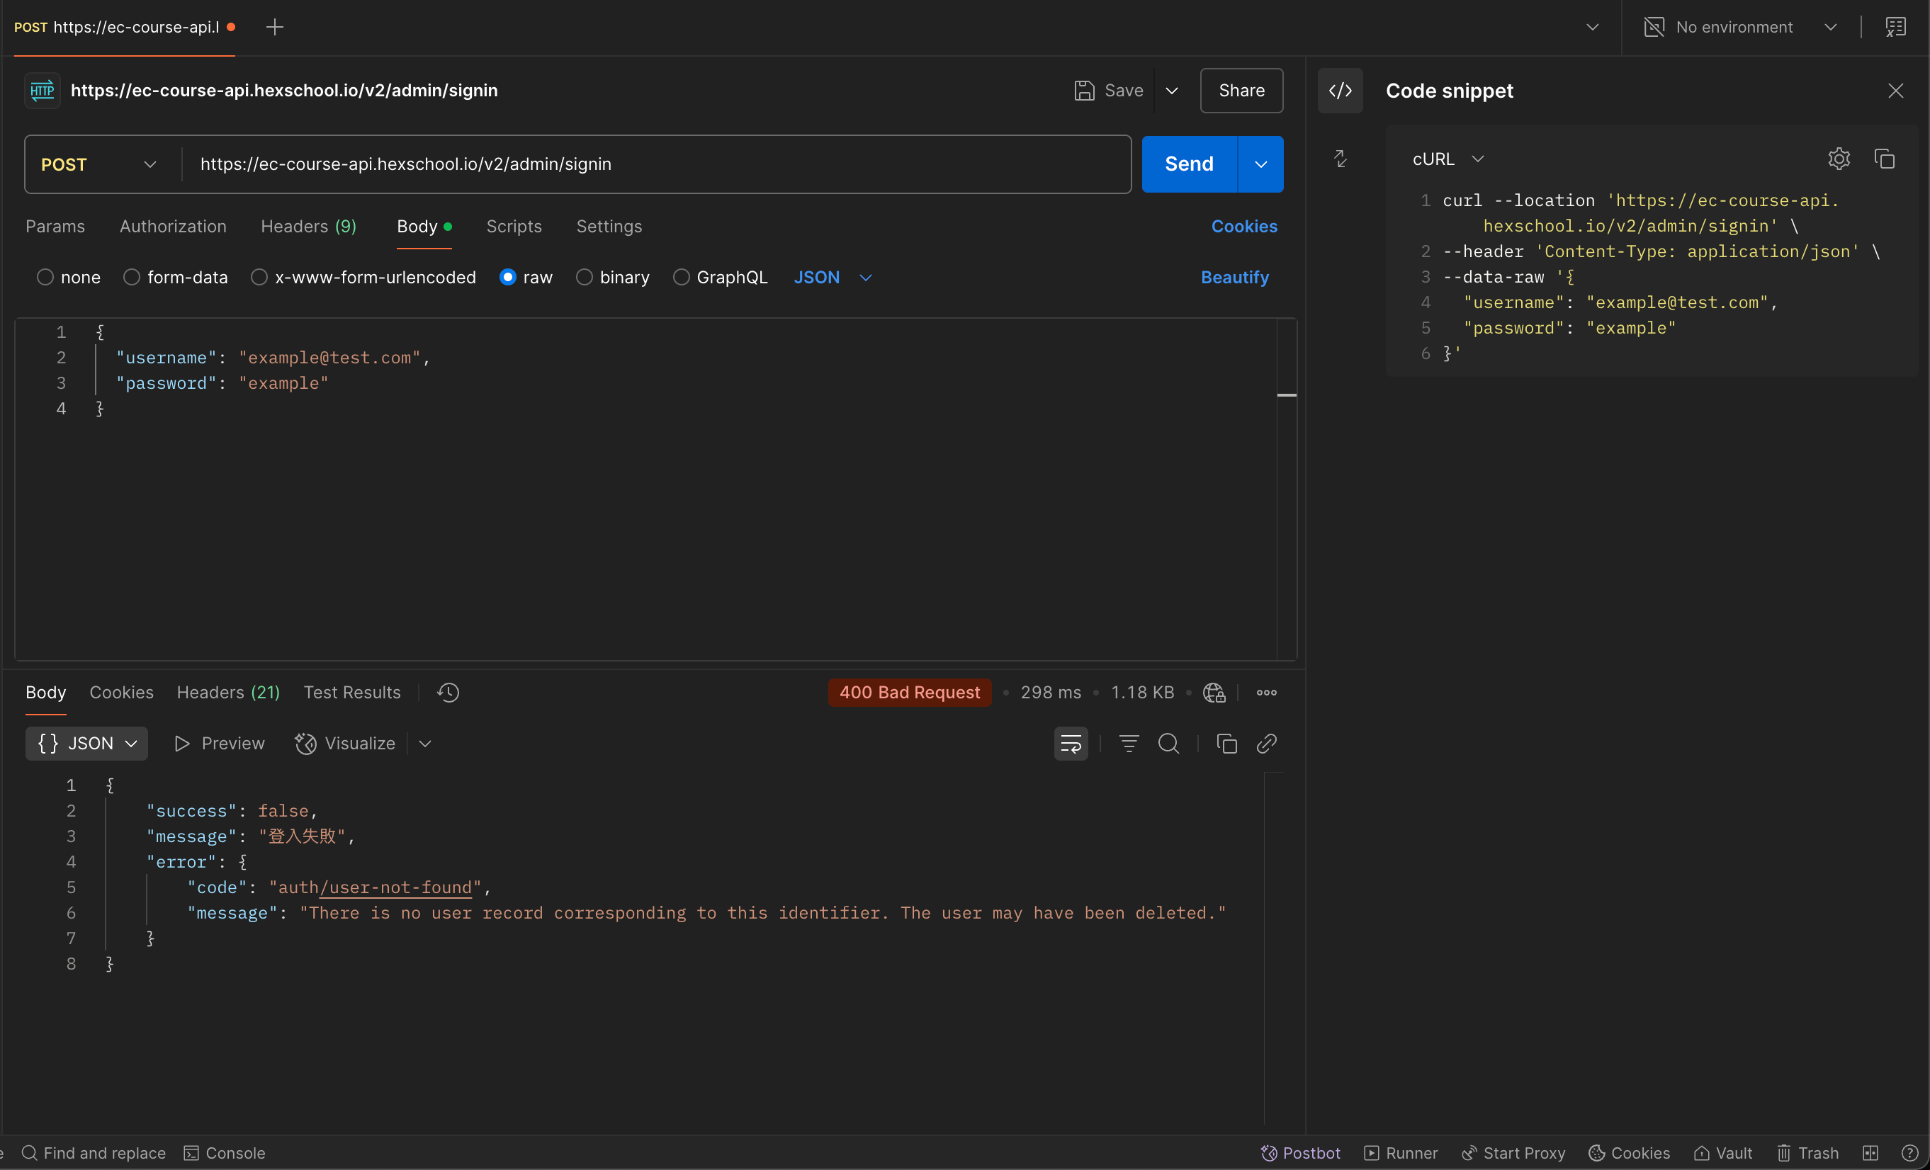Toggle response word wrap icon
The height and width of the screenshot is (1170, 1930).
[1070, 743]
